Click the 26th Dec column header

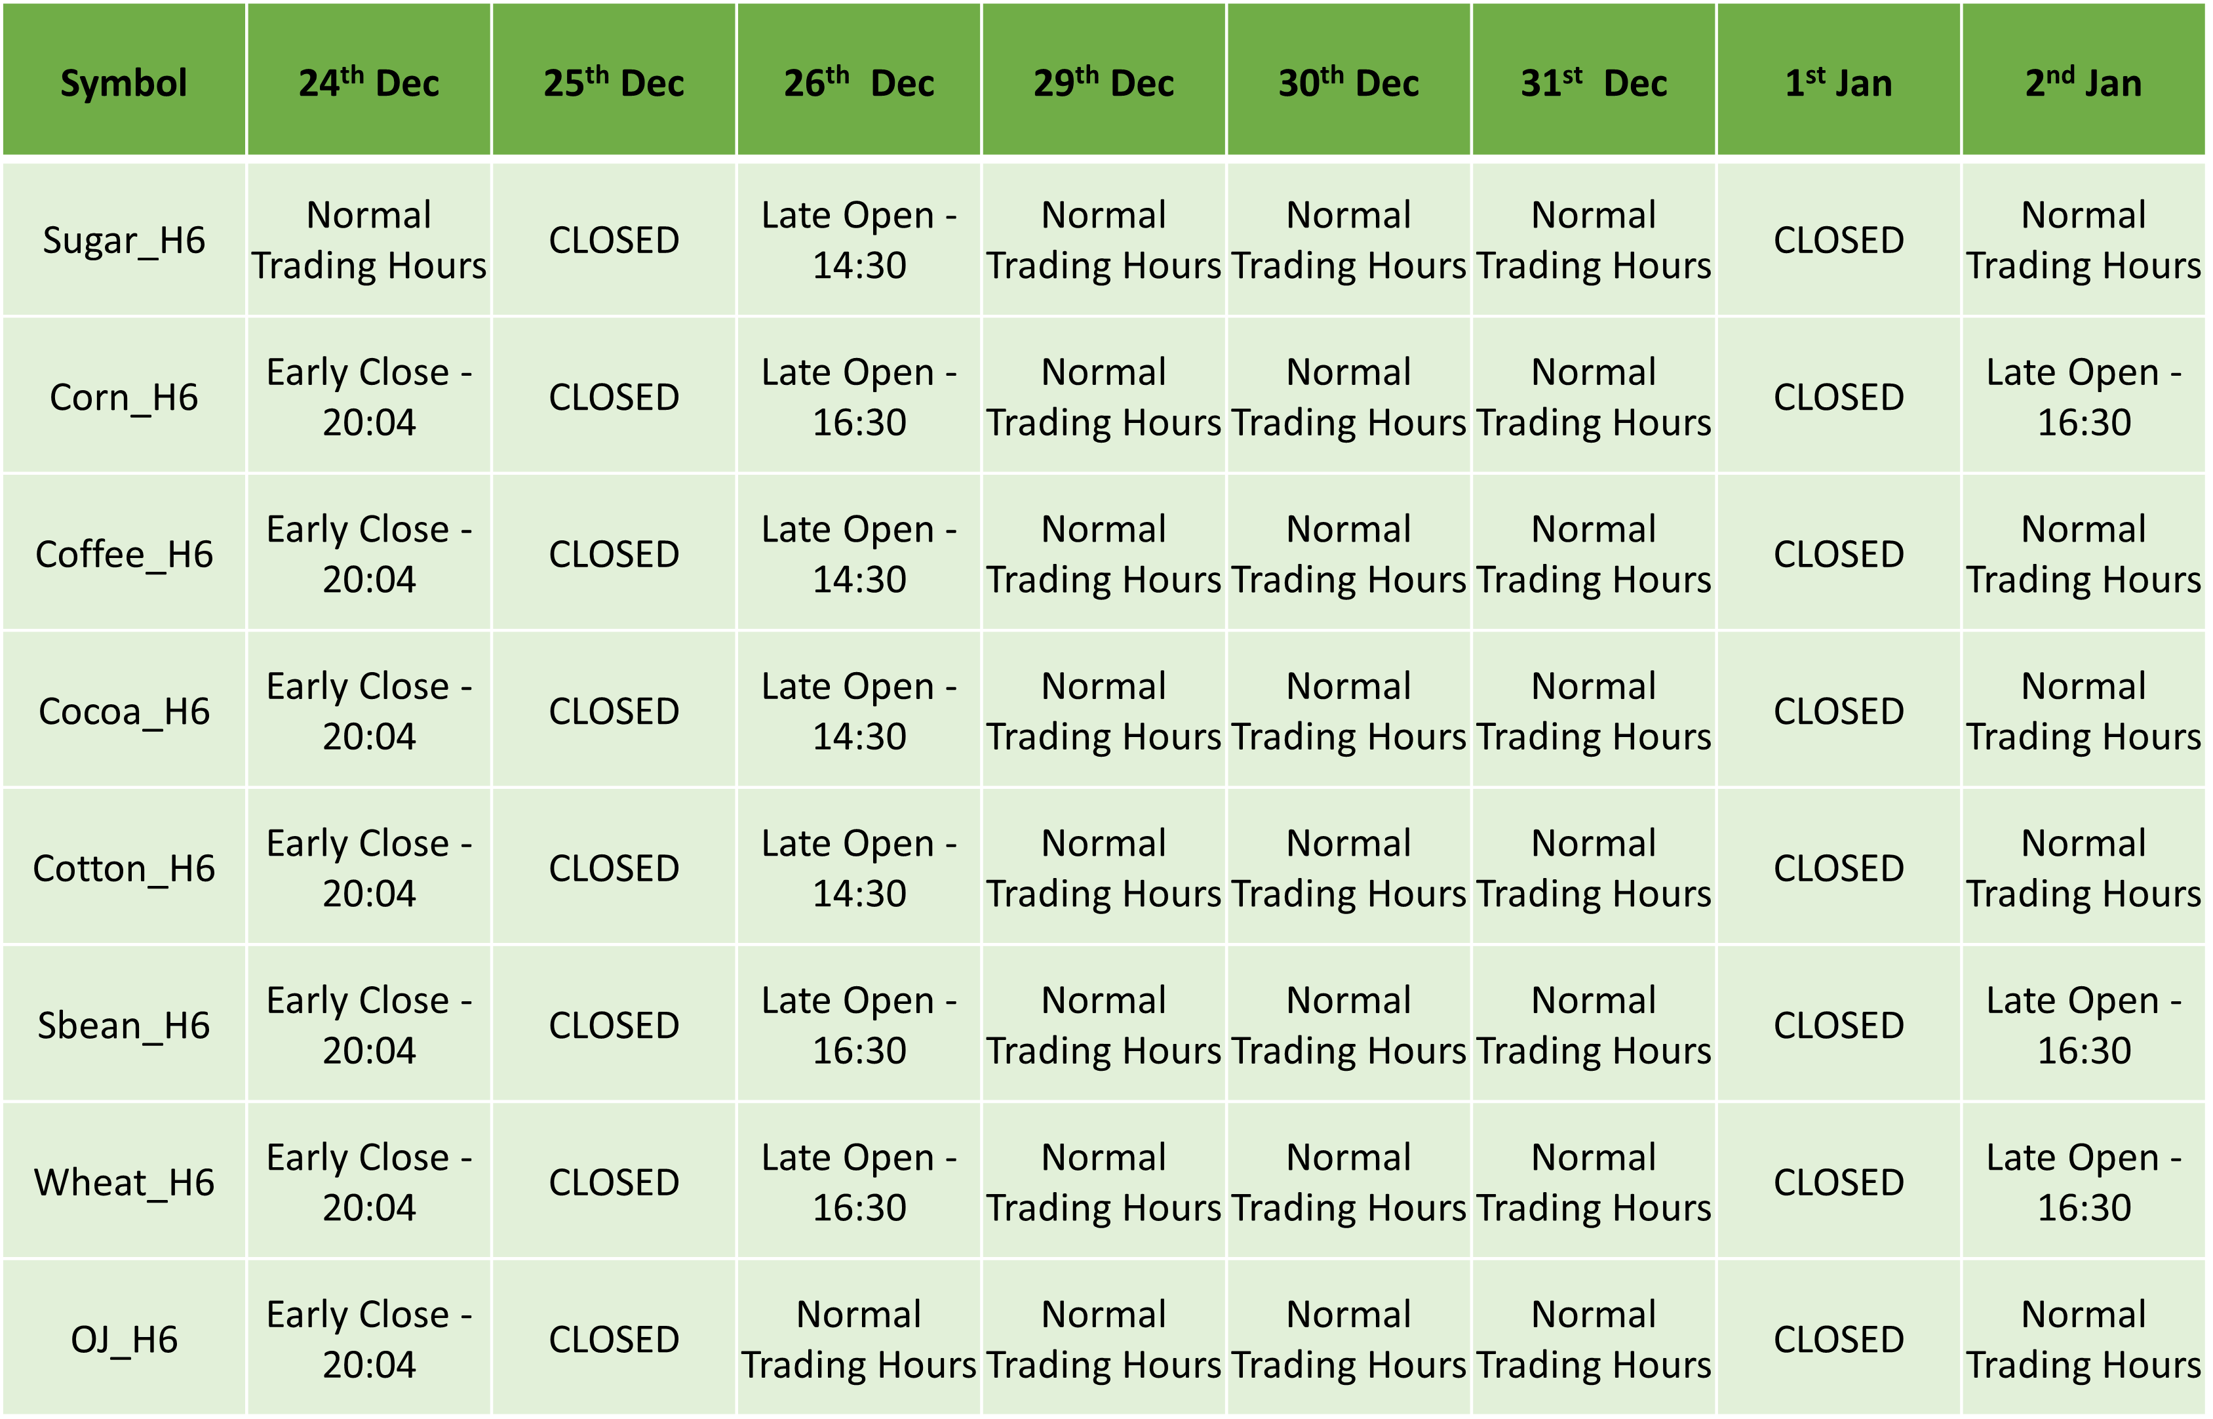pyautogui.click(x=858, y=83)
